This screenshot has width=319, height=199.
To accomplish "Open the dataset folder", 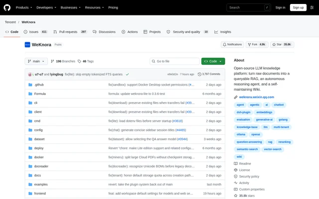I will click(x=39, y=139).
